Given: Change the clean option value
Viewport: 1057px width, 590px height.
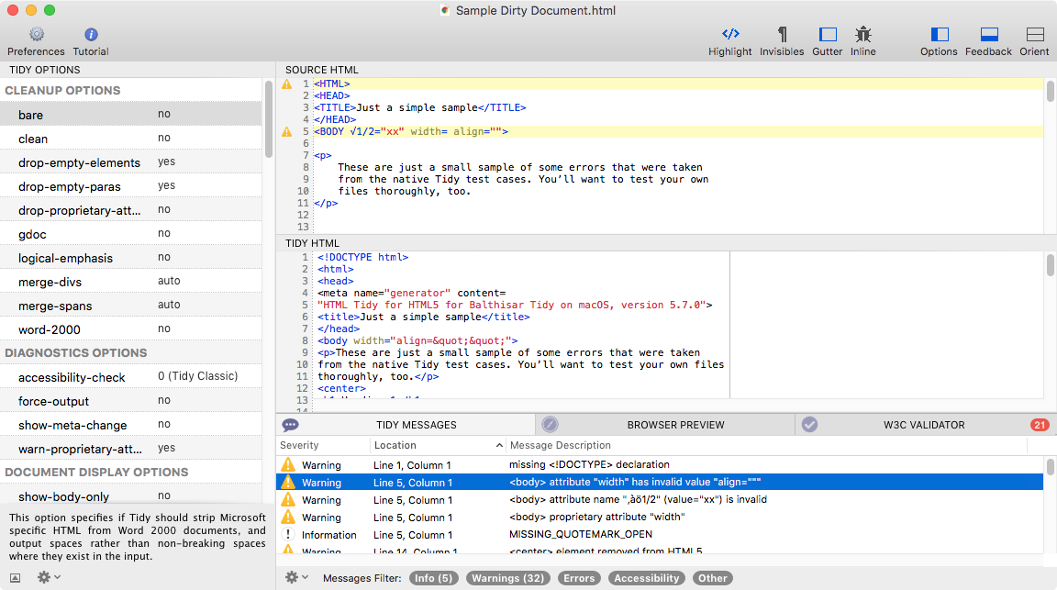Looking at the screenshot, I should [164, 138].
